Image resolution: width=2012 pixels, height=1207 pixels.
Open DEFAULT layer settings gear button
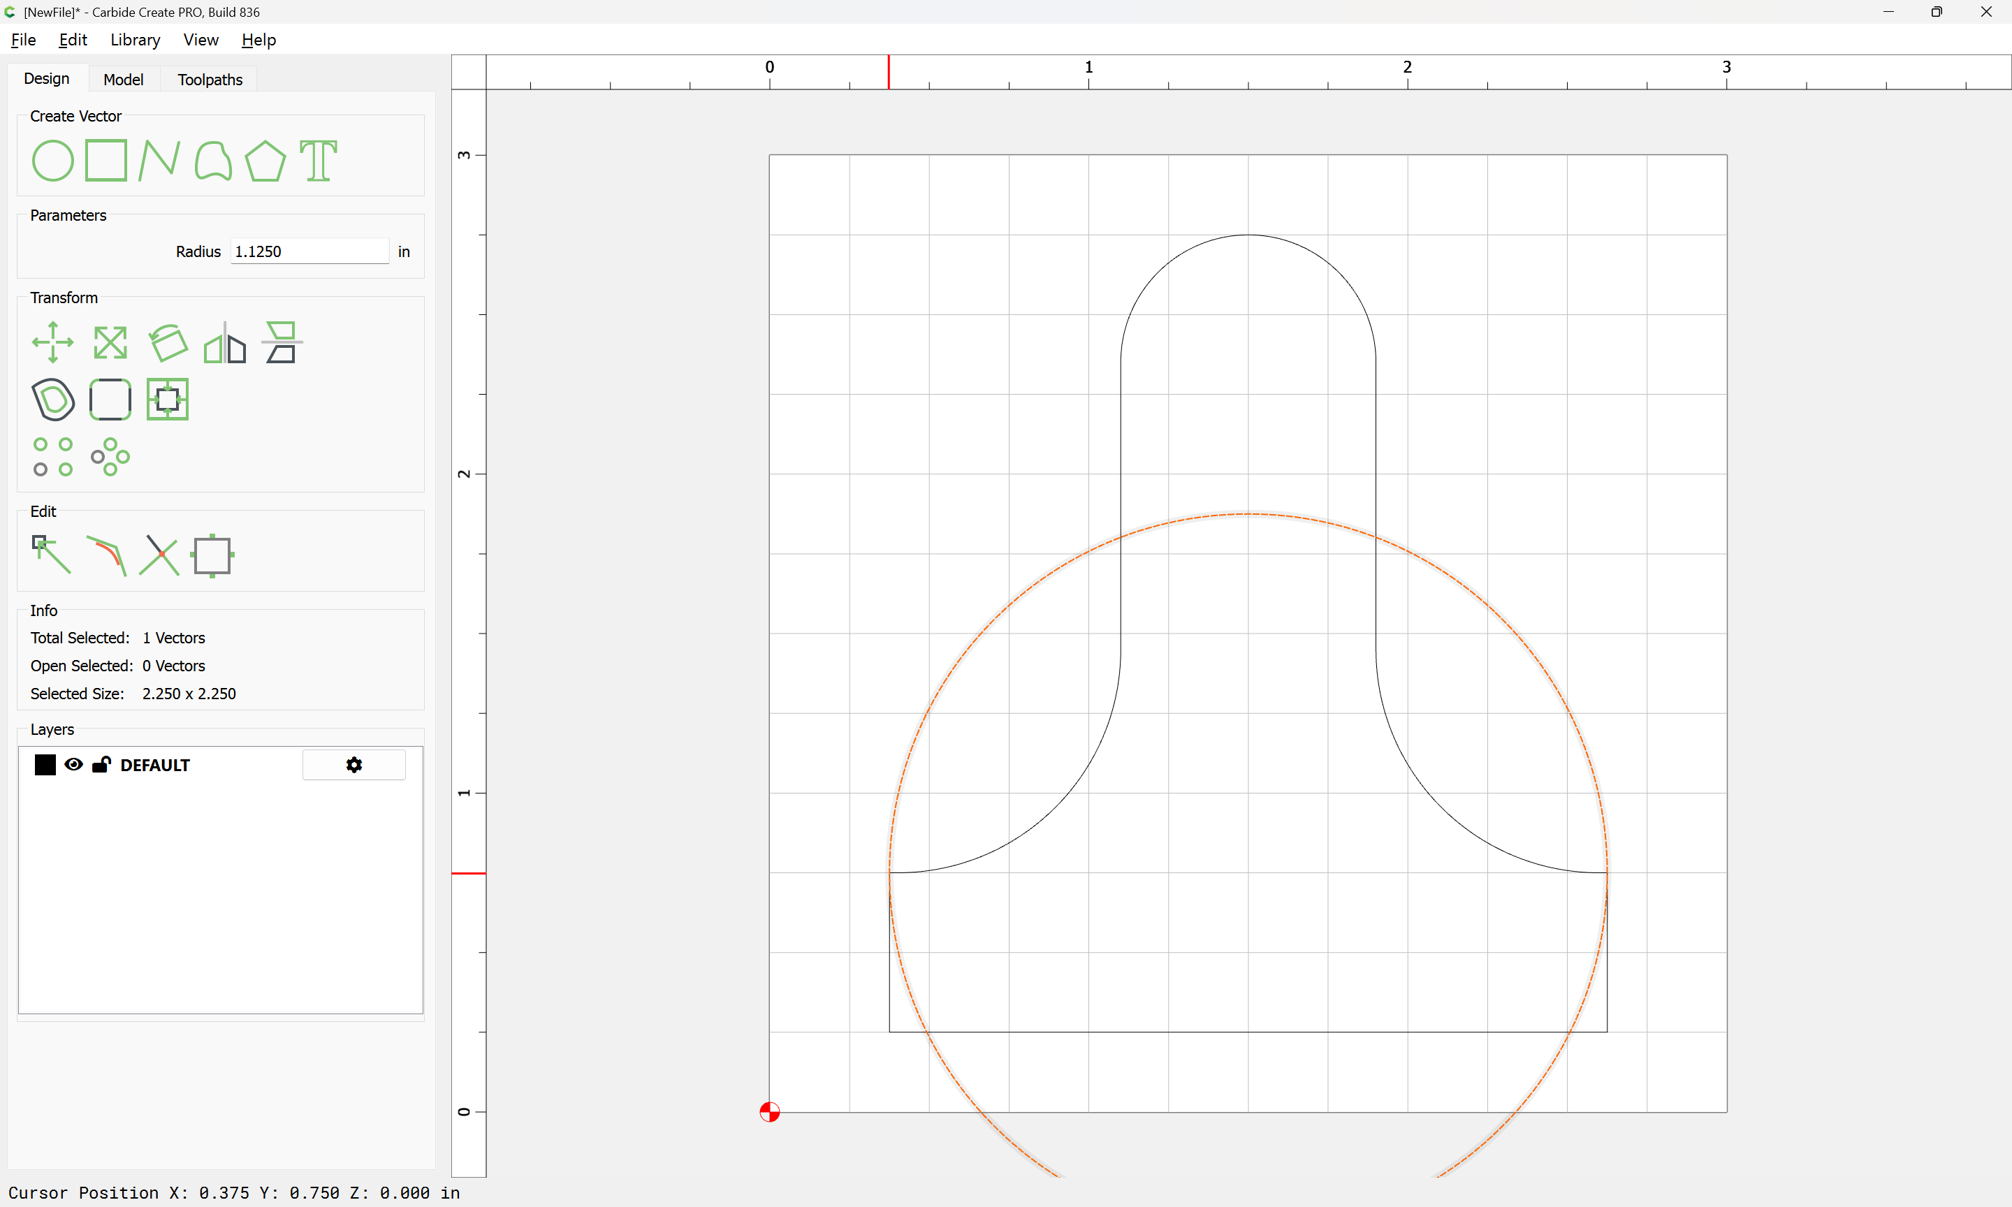353,765
